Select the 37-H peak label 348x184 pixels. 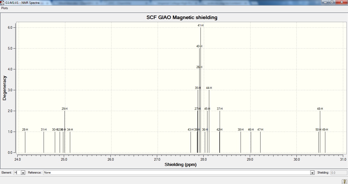pyautogui.click(x=220, y=109)
